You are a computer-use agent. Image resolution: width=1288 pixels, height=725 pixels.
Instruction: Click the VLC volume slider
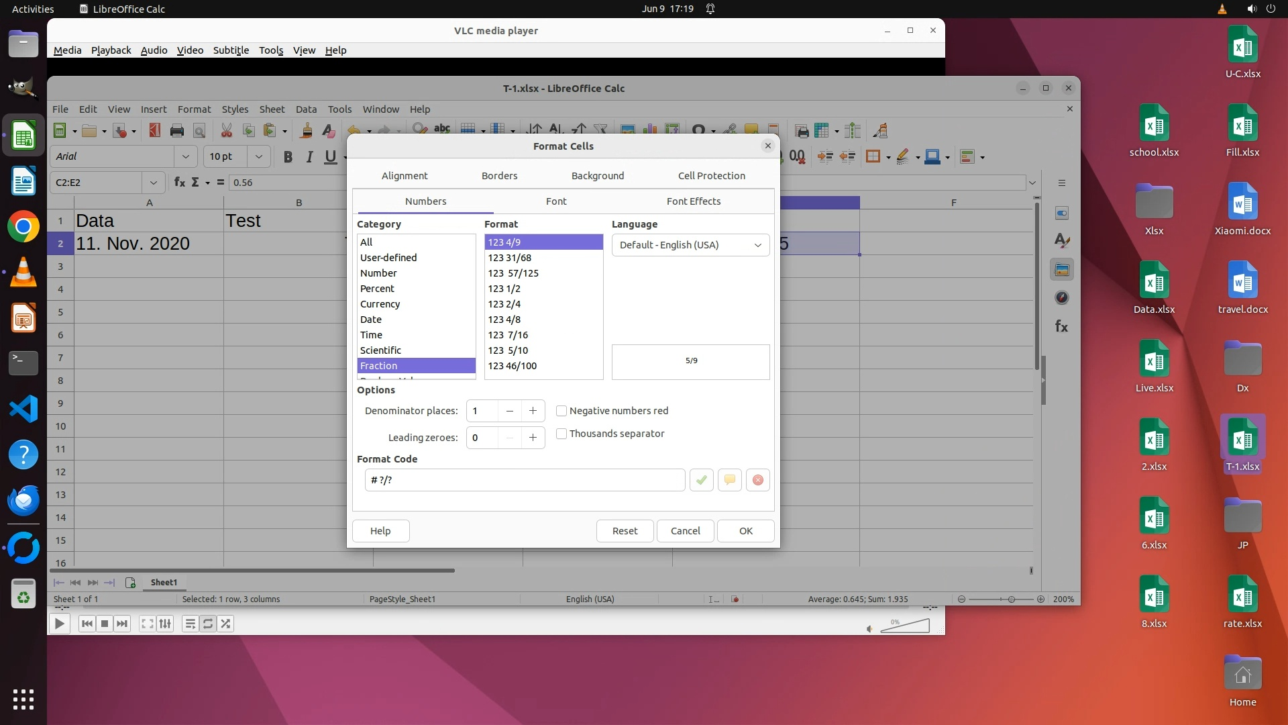[906, 626]
